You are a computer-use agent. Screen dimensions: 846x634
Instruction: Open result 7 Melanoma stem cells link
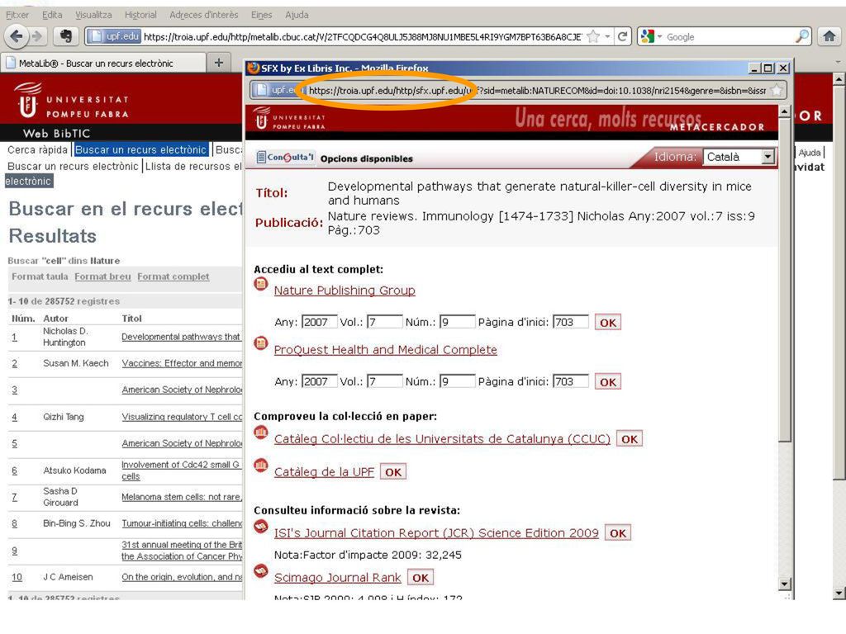(x=182, y=497)
